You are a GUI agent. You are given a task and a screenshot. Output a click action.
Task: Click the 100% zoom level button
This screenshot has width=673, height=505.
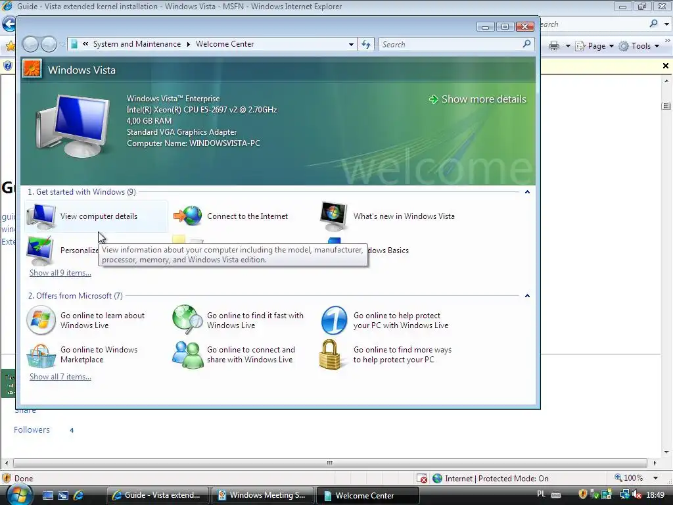pyautogui.click(x=629, y=478)
